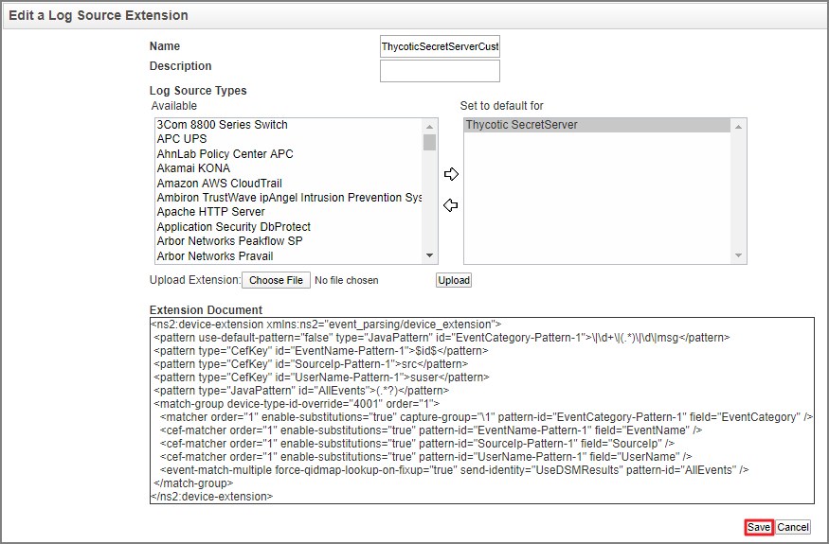This screenshot has width=829, height=544.
Task: Click the event-match-multiple line
Action: 455,470
